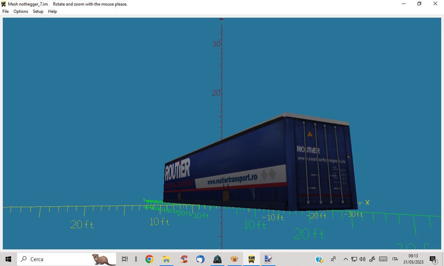Minimize the mesh viewer window

click(404, 4)
